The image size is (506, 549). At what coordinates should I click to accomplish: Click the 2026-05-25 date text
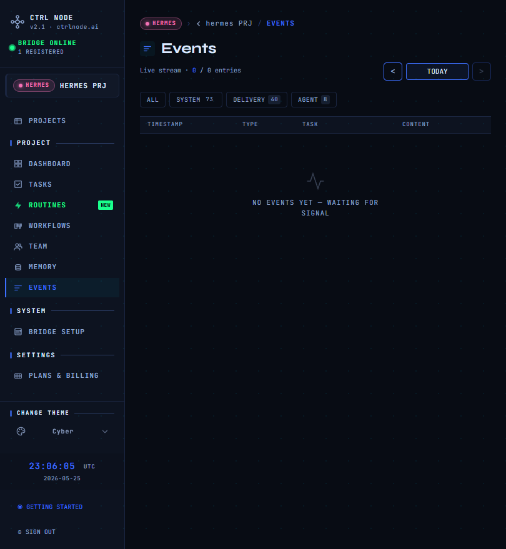pos(62,478)
